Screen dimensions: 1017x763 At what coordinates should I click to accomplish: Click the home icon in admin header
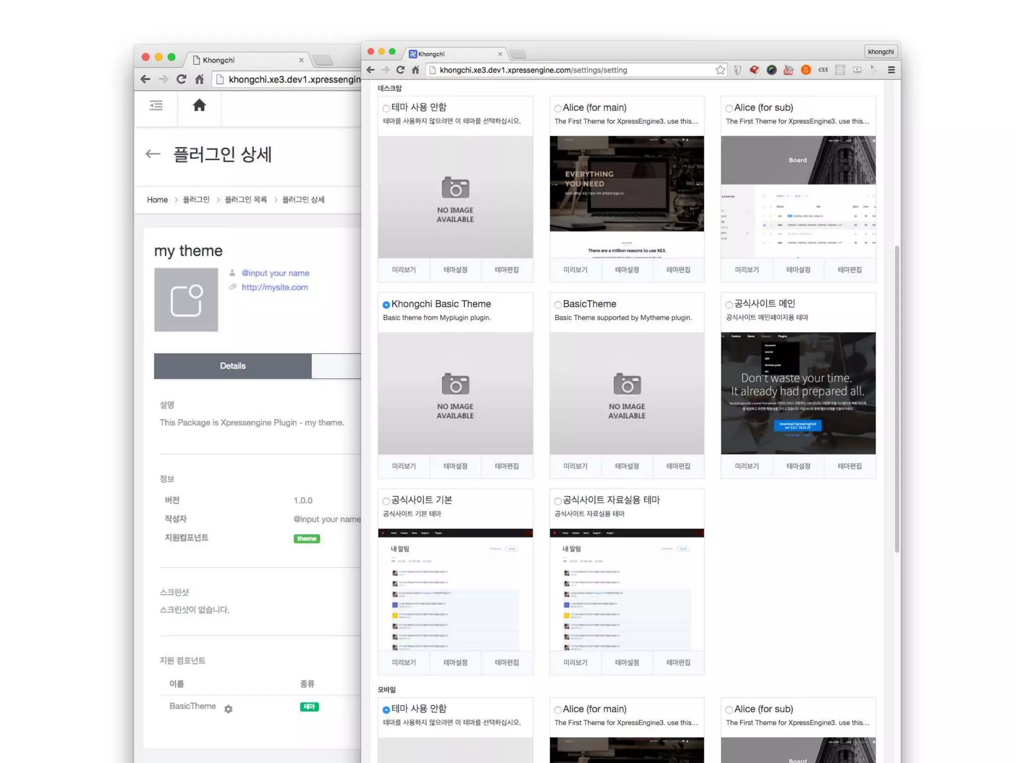(199, 105)
